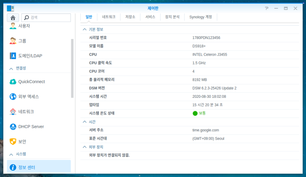Screen dimensions: 306x177
Task: Click the green temperature status indicator
Action: 195,113
